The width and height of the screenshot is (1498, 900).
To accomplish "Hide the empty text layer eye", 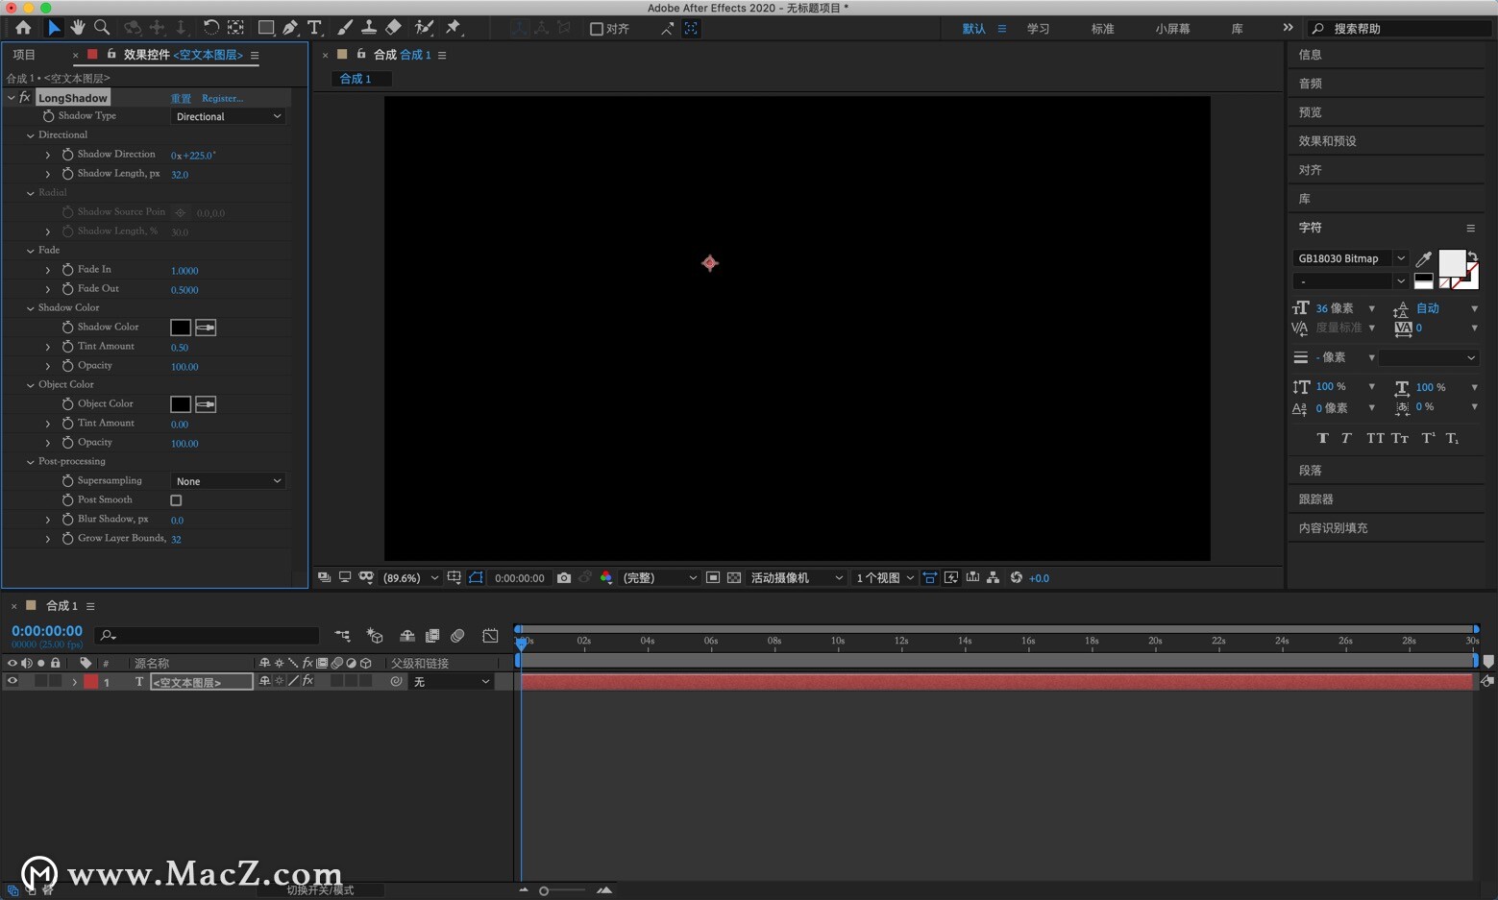I will click(x=12, y=681).
